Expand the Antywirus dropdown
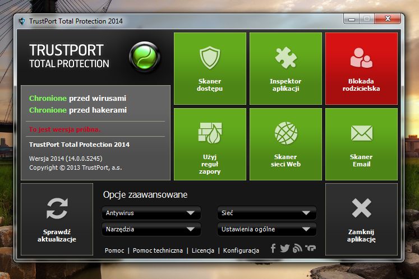Viewport: 419px width, 279px height. [151, 213]
